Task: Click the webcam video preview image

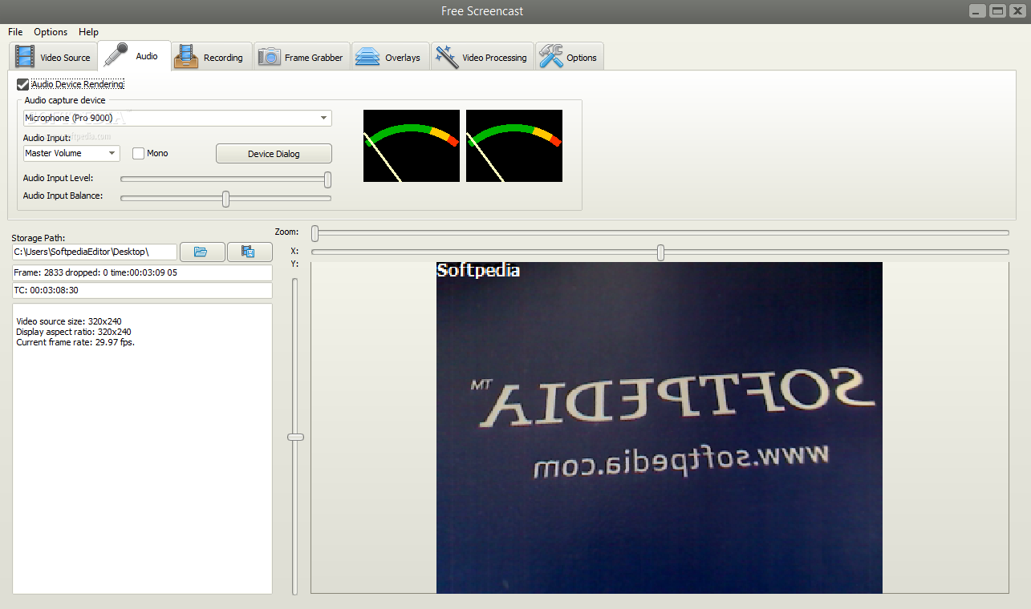Action: (x=660, y=428)
